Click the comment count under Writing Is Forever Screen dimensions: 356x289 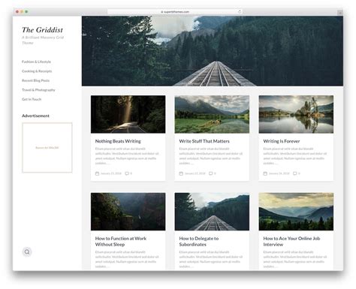pyautogui.click(x=299, y=173)
